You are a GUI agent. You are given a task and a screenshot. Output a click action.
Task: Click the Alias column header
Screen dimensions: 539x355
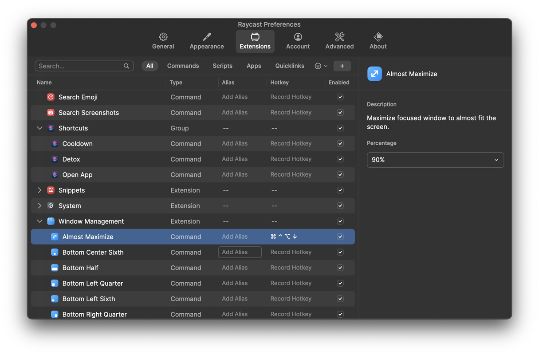(x=228, y=83)
